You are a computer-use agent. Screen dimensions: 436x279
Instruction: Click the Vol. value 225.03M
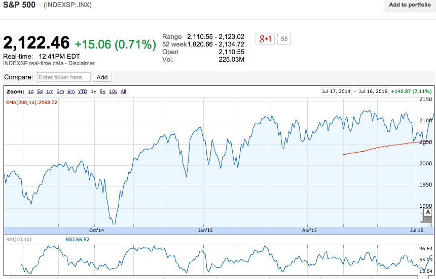pos(231,59)
